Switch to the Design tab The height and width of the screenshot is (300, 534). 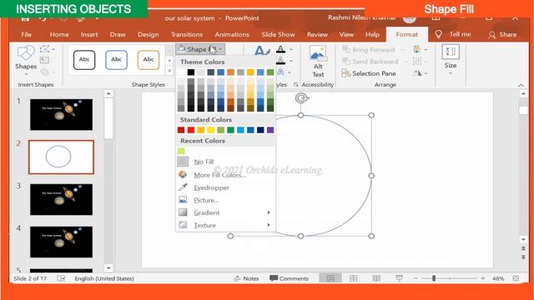click(x=149, y=34)
